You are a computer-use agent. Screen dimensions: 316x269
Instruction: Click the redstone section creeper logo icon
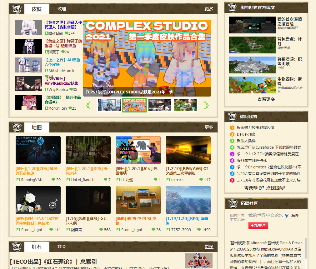[x=17, y=247]
